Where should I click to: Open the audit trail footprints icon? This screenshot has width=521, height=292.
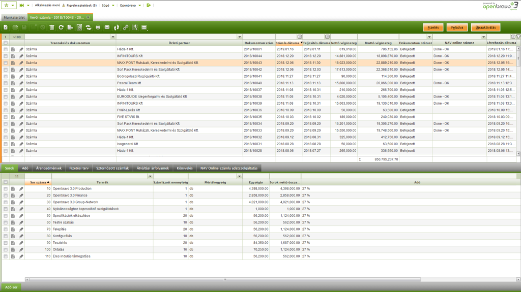(x=117, y=27)
